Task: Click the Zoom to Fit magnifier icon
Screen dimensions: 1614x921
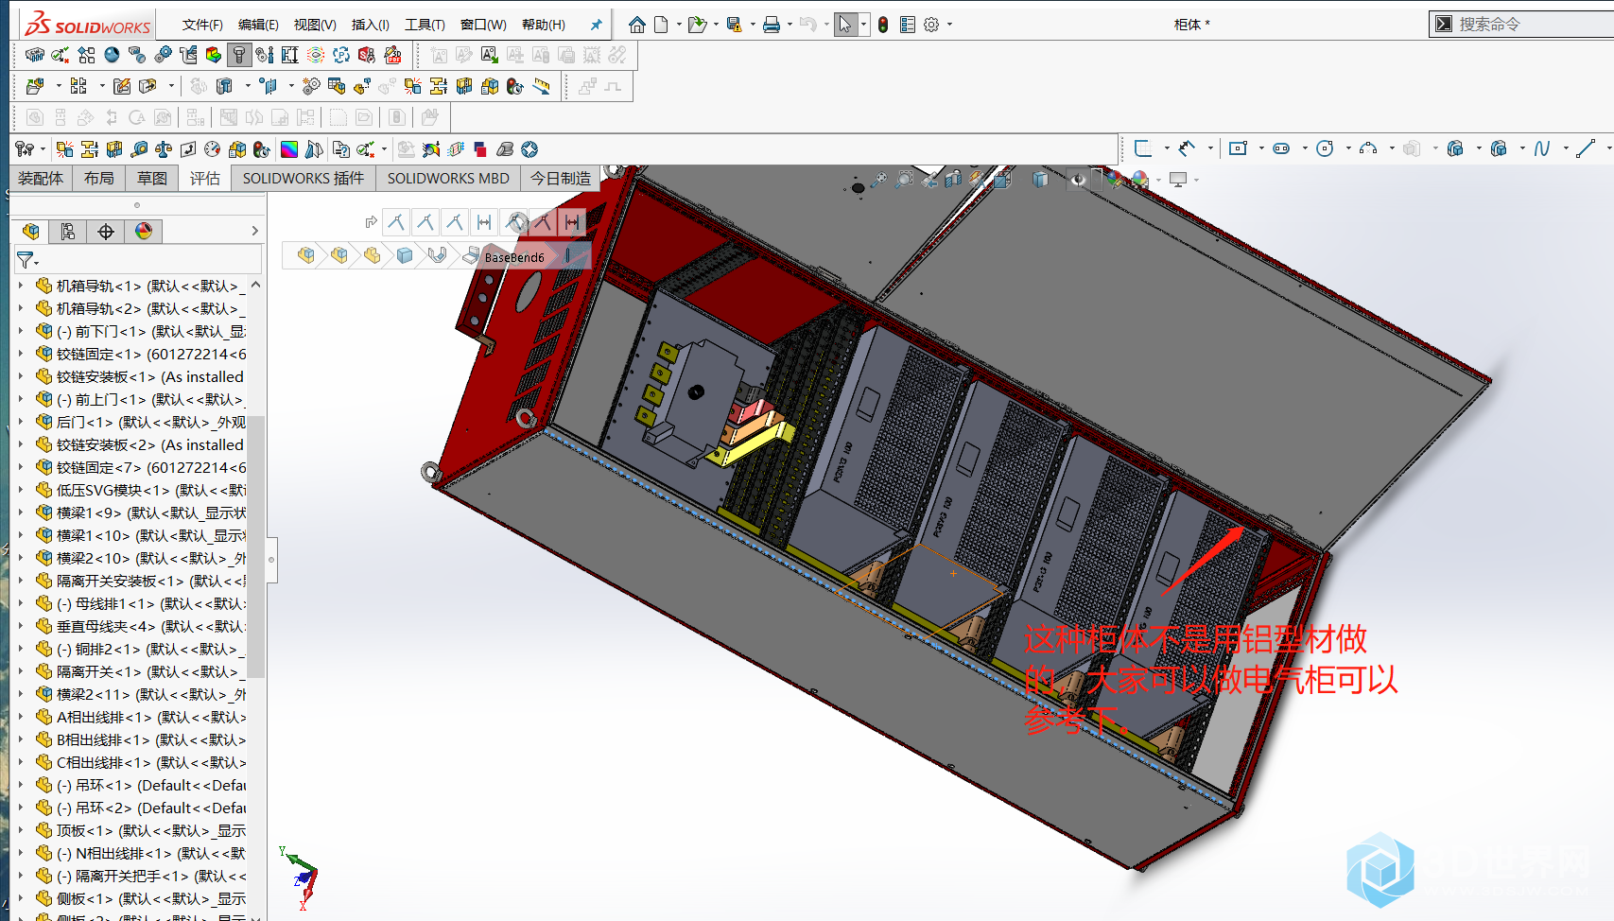Action: click(879, 179)
